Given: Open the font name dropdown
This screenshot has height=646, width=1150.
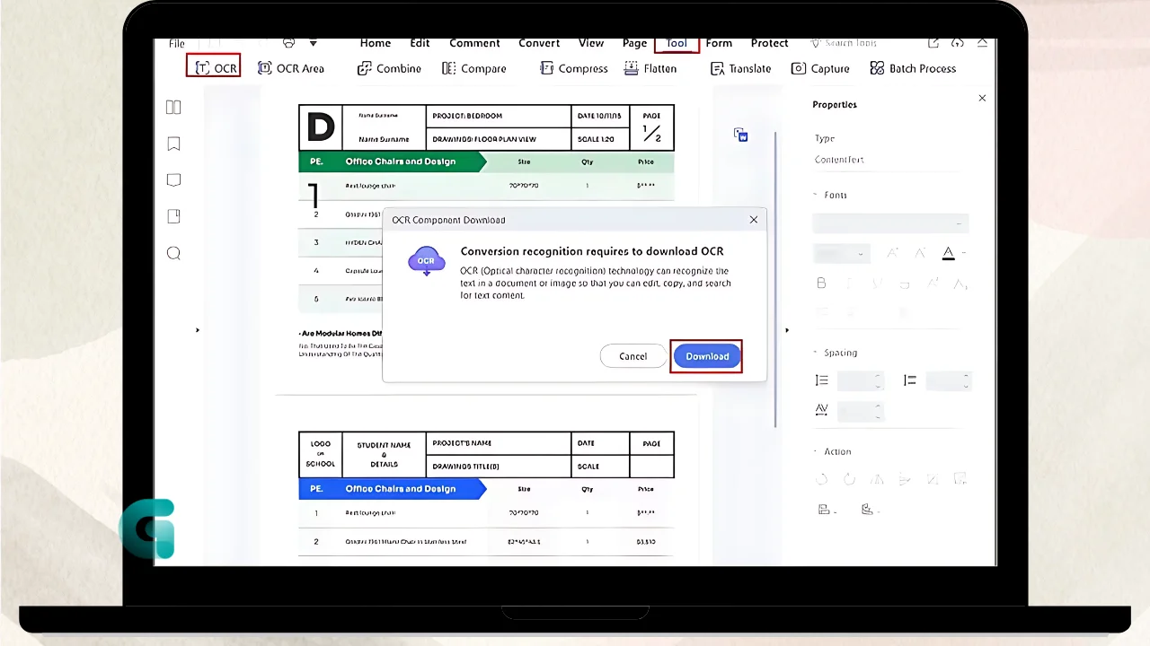Looking at the screenshot, I should click(890, 223).
